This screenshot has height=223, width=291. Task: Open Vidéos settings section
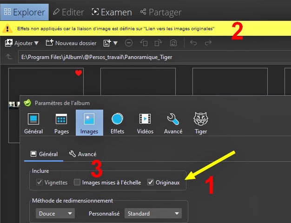[145, 123]
